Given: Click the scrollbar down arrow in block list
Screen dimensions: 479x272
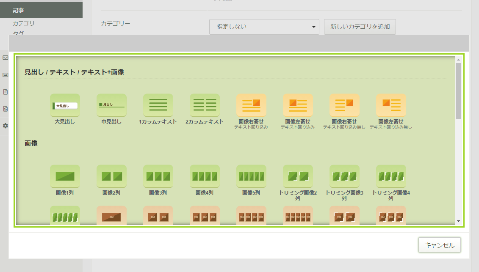Looking at the screenshot, I should [458, 221].
